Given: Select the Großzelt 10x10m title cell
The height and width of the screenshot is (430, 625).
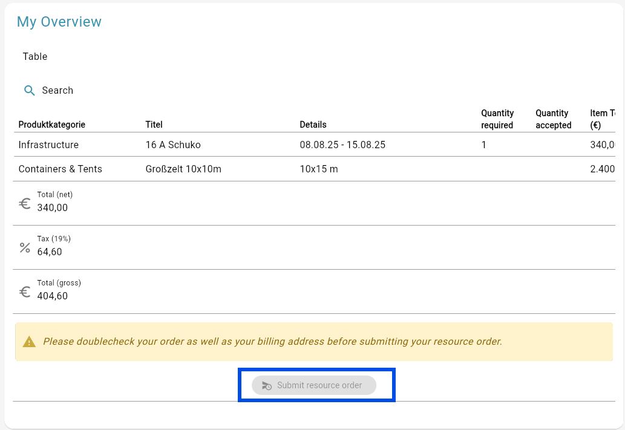Looking at the screenshot, I should [x=183, y=169].
